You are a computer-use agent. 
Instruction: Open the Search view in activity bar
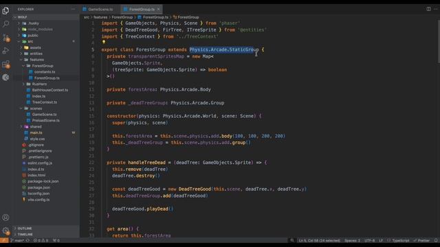click(x=5, y=24)
